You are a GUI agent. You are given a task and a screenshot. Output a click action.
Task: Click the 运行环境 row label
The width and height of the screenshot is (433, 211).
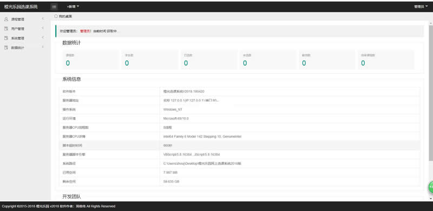(69, 118)
